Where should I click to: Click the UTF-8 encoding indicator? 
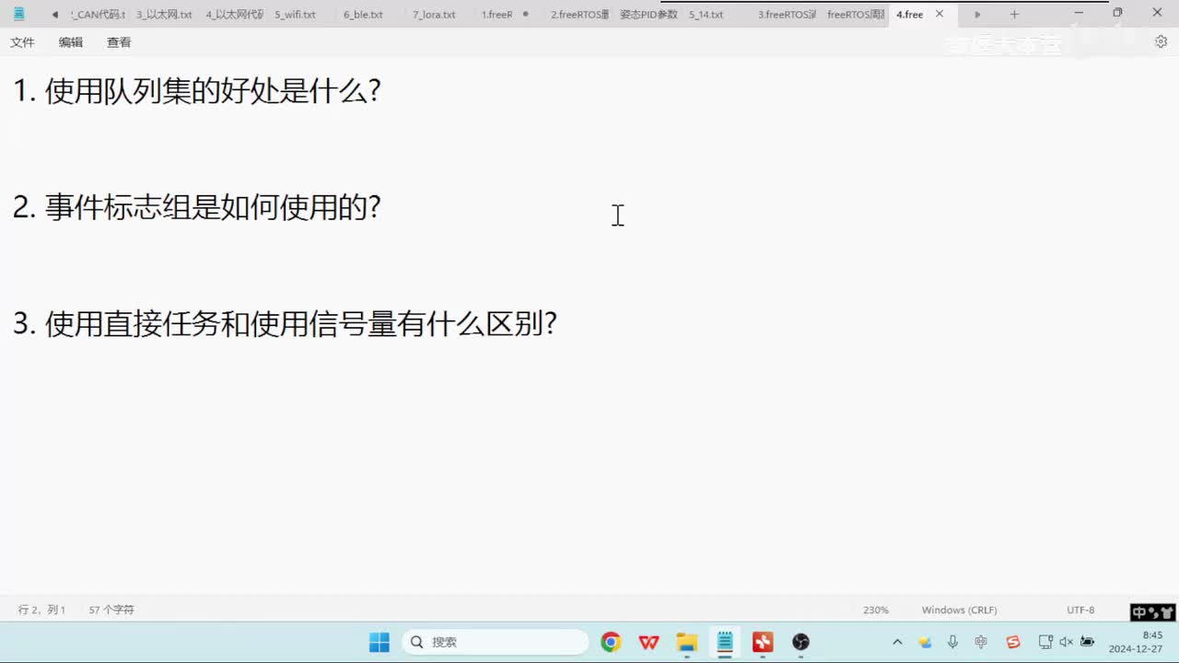click(1080, 610)
